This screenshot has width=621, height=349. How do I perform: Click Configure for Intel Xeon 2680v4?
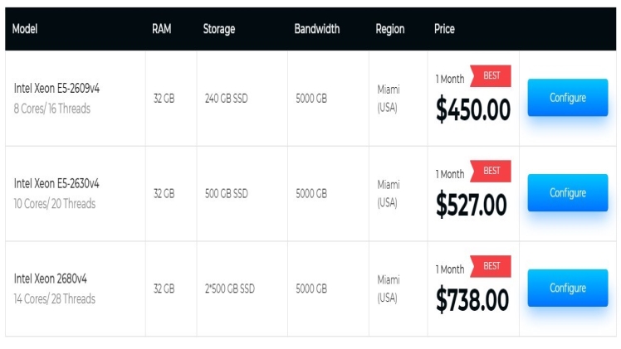pyautogui.click(x=568, y=288)
